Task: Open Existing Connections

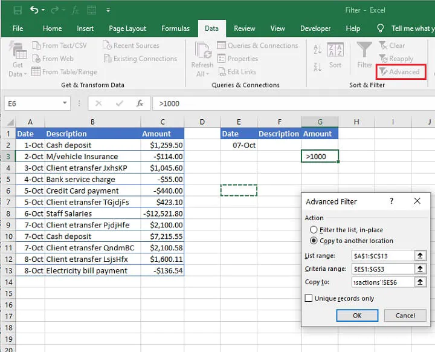Action: pyautogui.click(x=140, y=59)
